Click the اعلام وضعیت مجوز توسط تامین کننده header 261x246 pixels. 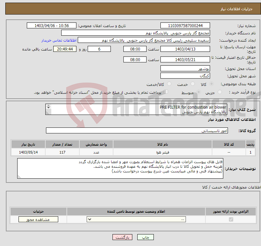(x=136, y=211)
